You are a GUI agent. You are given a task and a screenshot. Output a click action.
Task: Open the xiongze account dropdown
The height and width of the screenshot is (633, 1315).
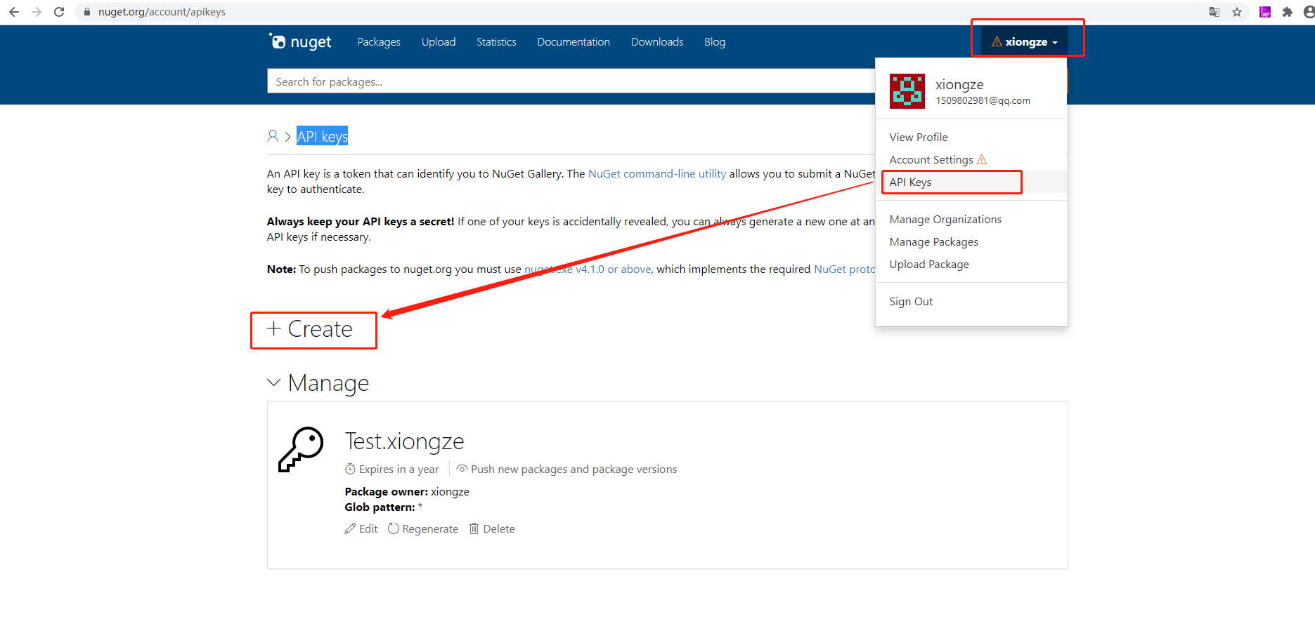(x=1025, y=42)
